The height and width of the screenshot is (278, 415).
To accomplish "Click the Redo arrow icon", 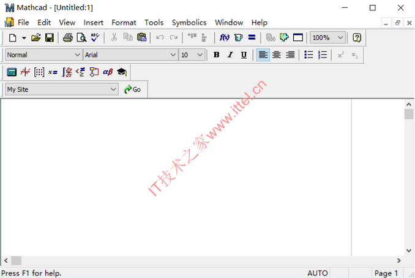I will point(174,37).
